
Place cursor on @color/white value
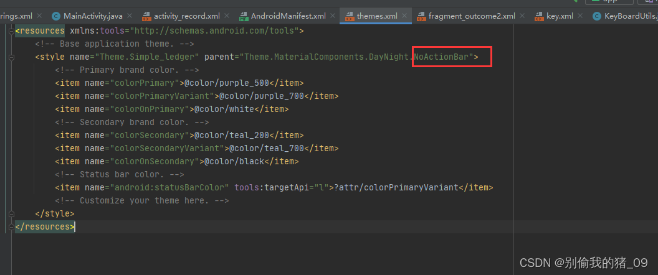tap(224, 109)
